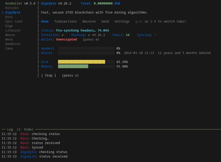Click the yellow Disk usage bar
This screenshot has height=162, width=221.
[82, 62]
